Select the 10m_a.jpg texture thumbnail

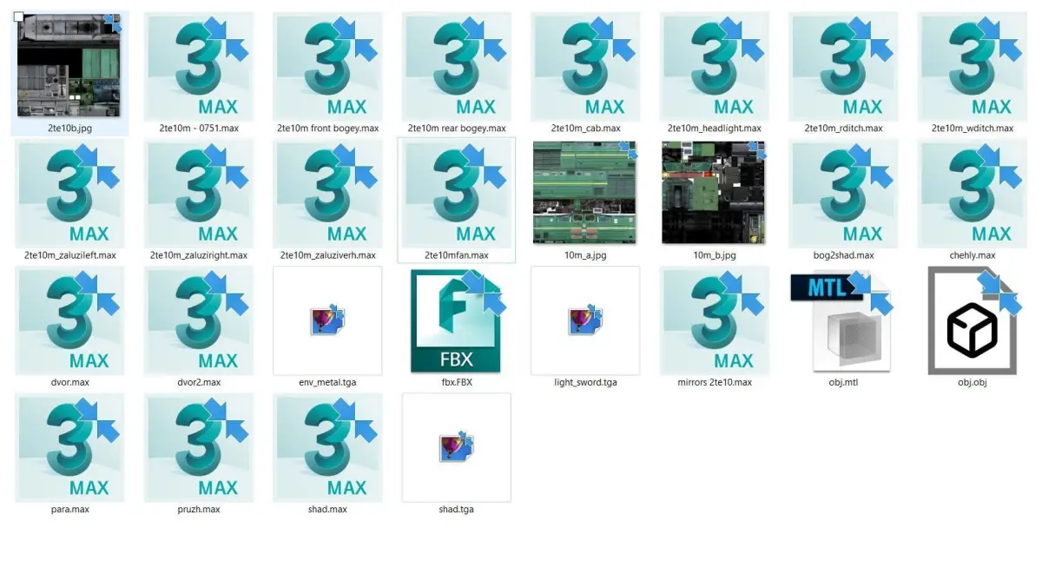coord(585,193)
